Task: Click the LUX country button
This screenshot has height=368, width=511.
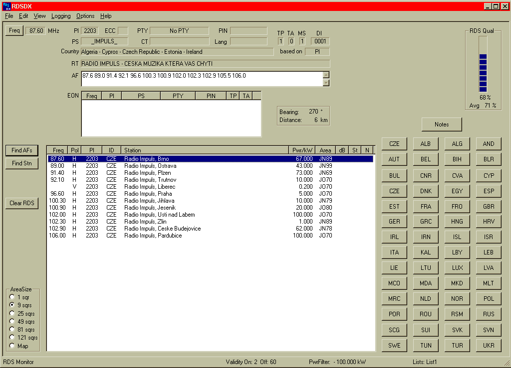Action: click(x=457, y=268)
